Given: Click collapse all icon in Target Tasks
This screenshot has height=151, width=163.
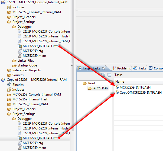Looking at the screenshot, I should pyautogui.click(x=109, y=75).
